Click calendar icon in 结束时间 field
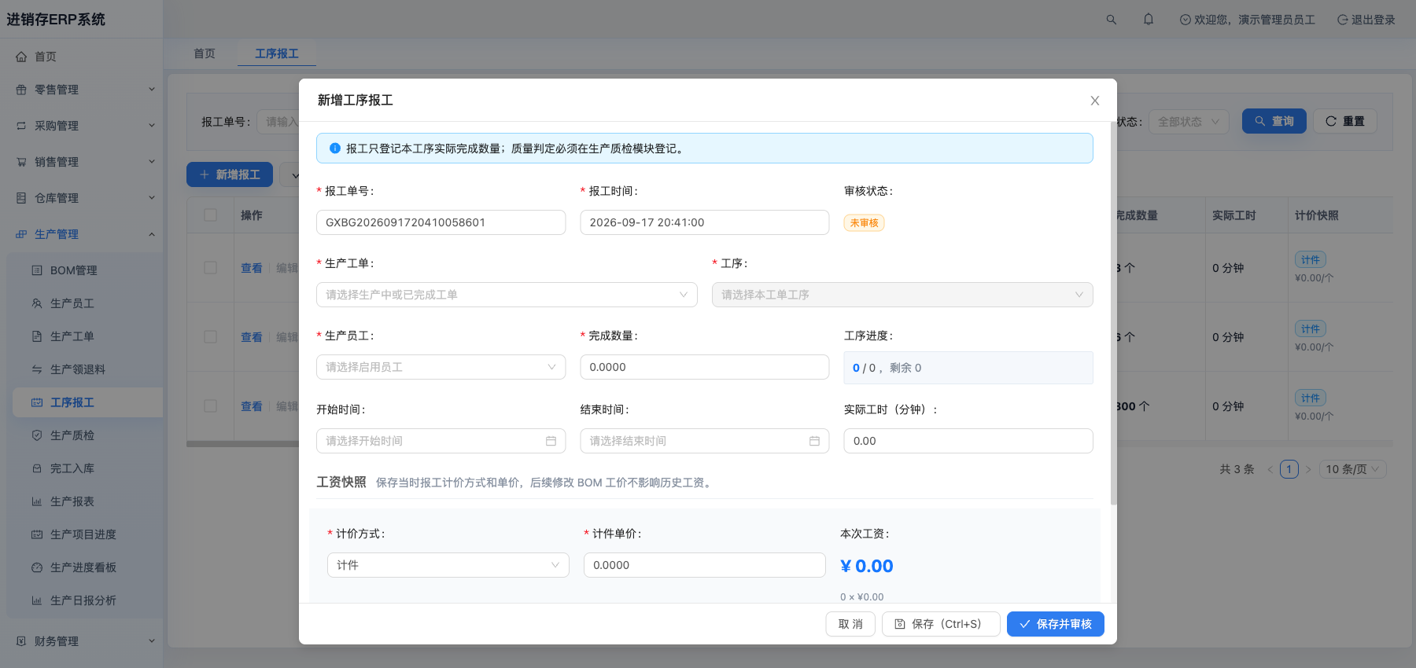1416x668 pixels. pos(814,441)
